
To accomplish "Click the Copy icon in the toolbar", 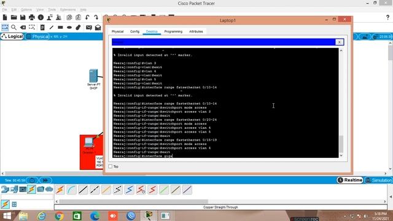I will pyautogui.click(x=69, y=17).
